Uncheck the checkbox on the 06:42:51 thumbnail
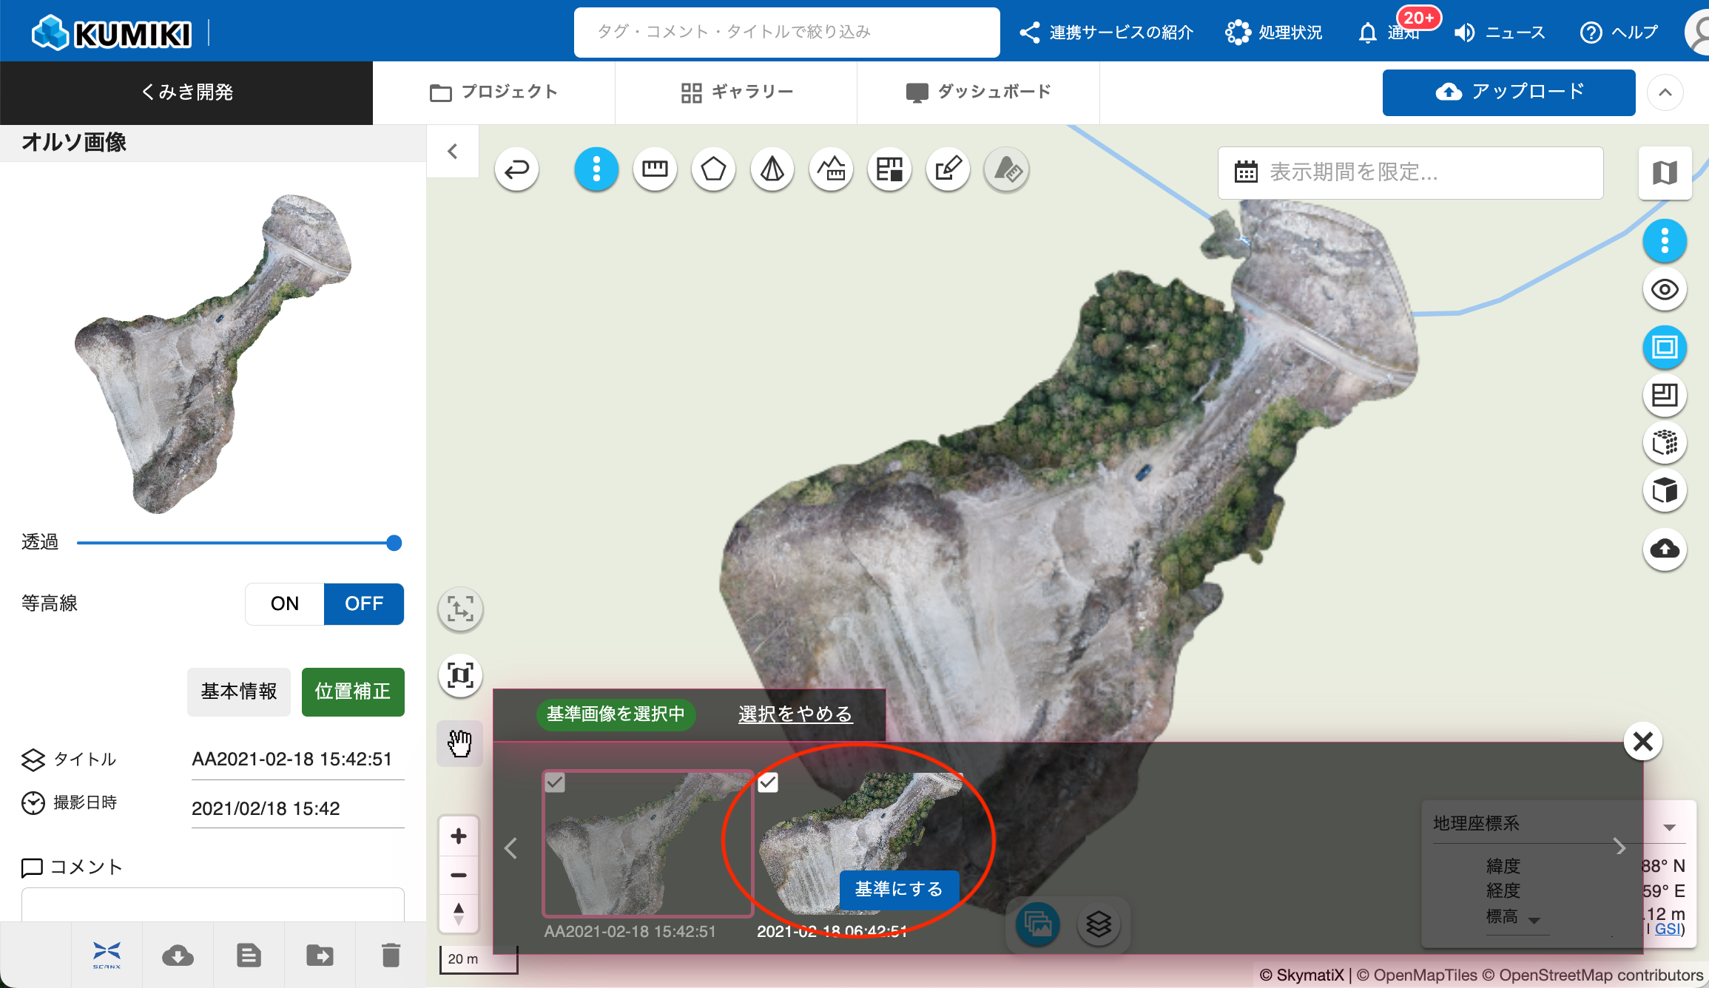Screen dimensions: 1709x988 tap(768, 782)
